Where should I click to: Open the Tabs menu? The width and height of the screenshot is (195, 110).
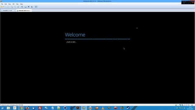click(17, 4)
